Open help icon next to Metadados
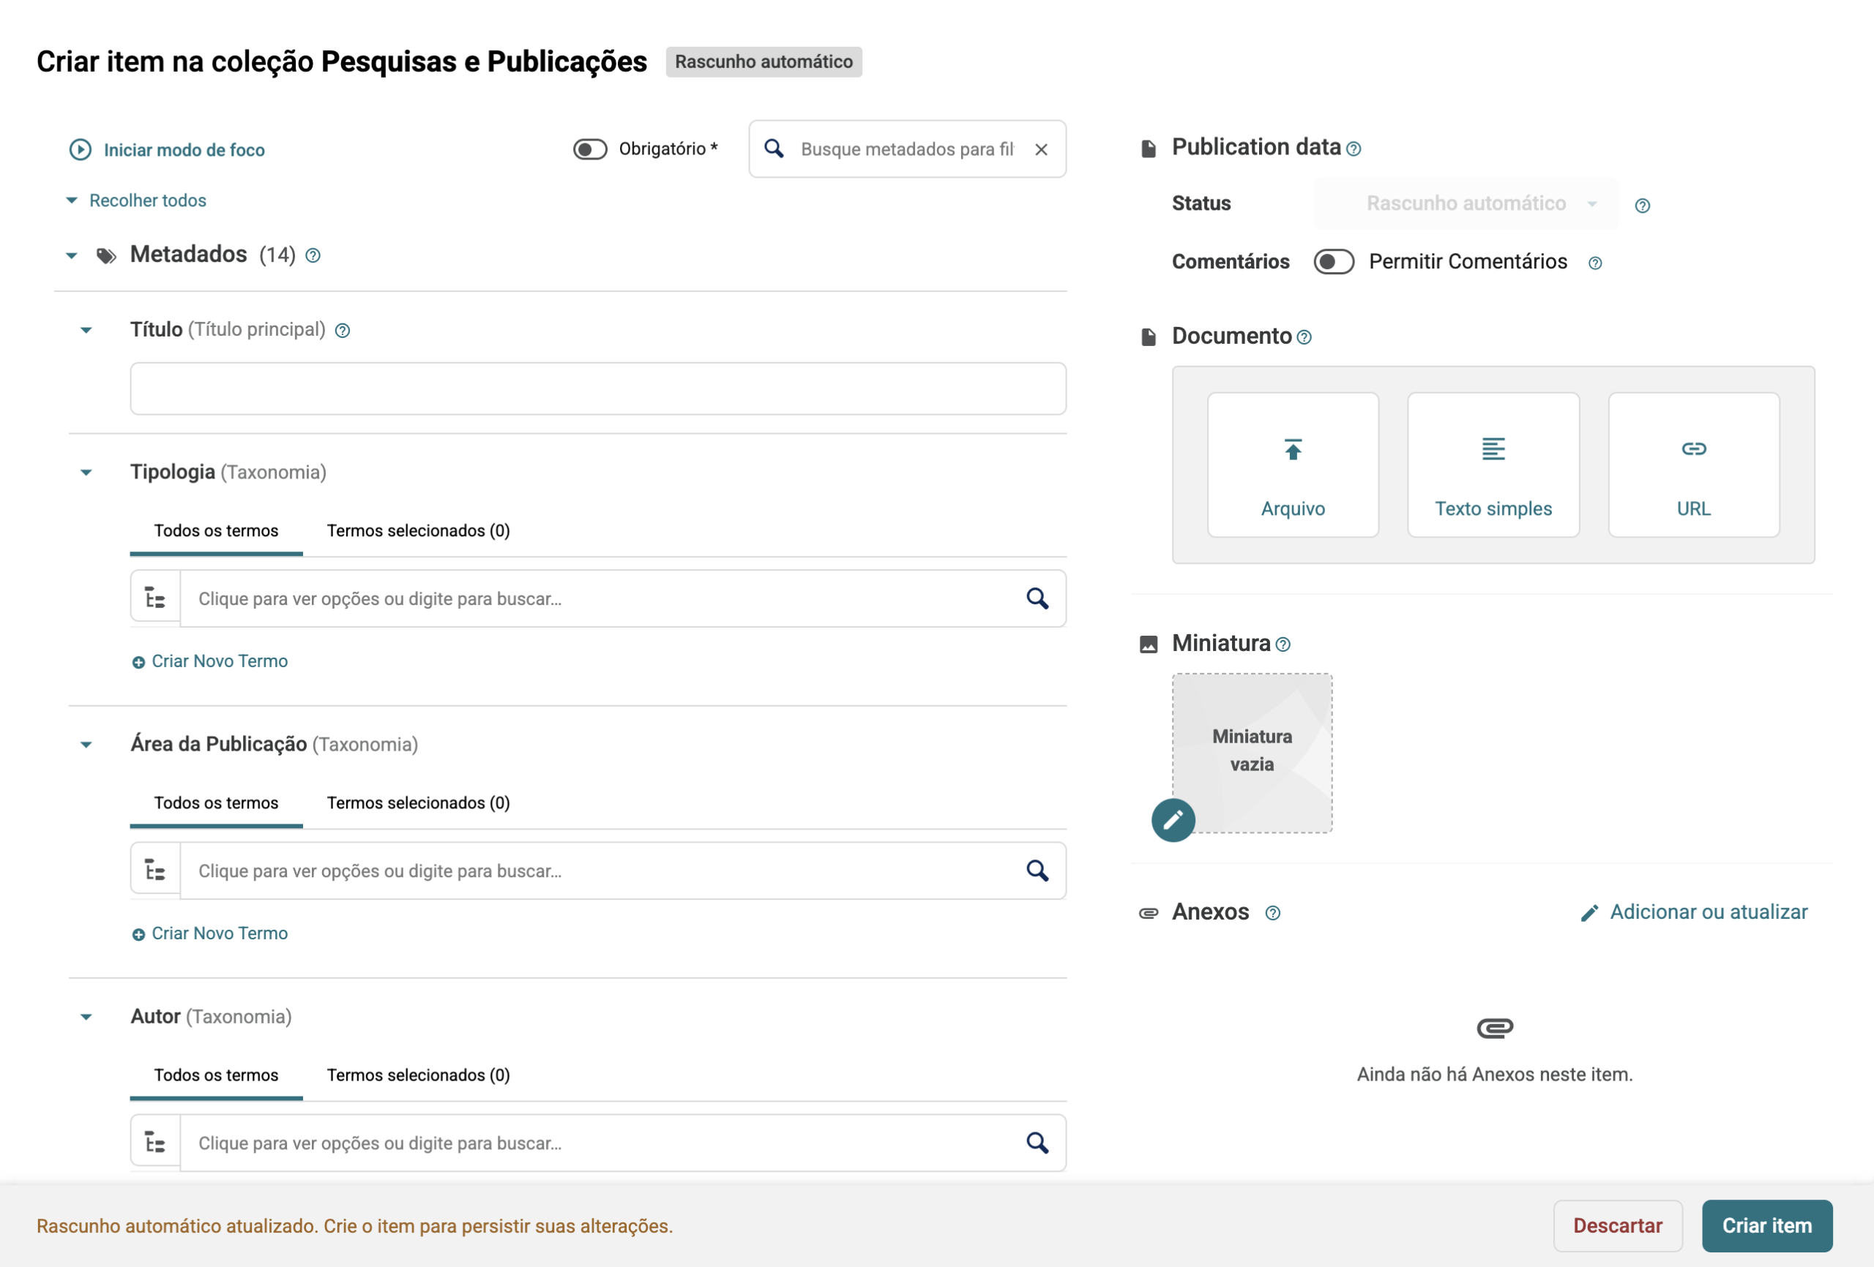The height and width of the screenshot is (1267, 1874). click(313, 255)
